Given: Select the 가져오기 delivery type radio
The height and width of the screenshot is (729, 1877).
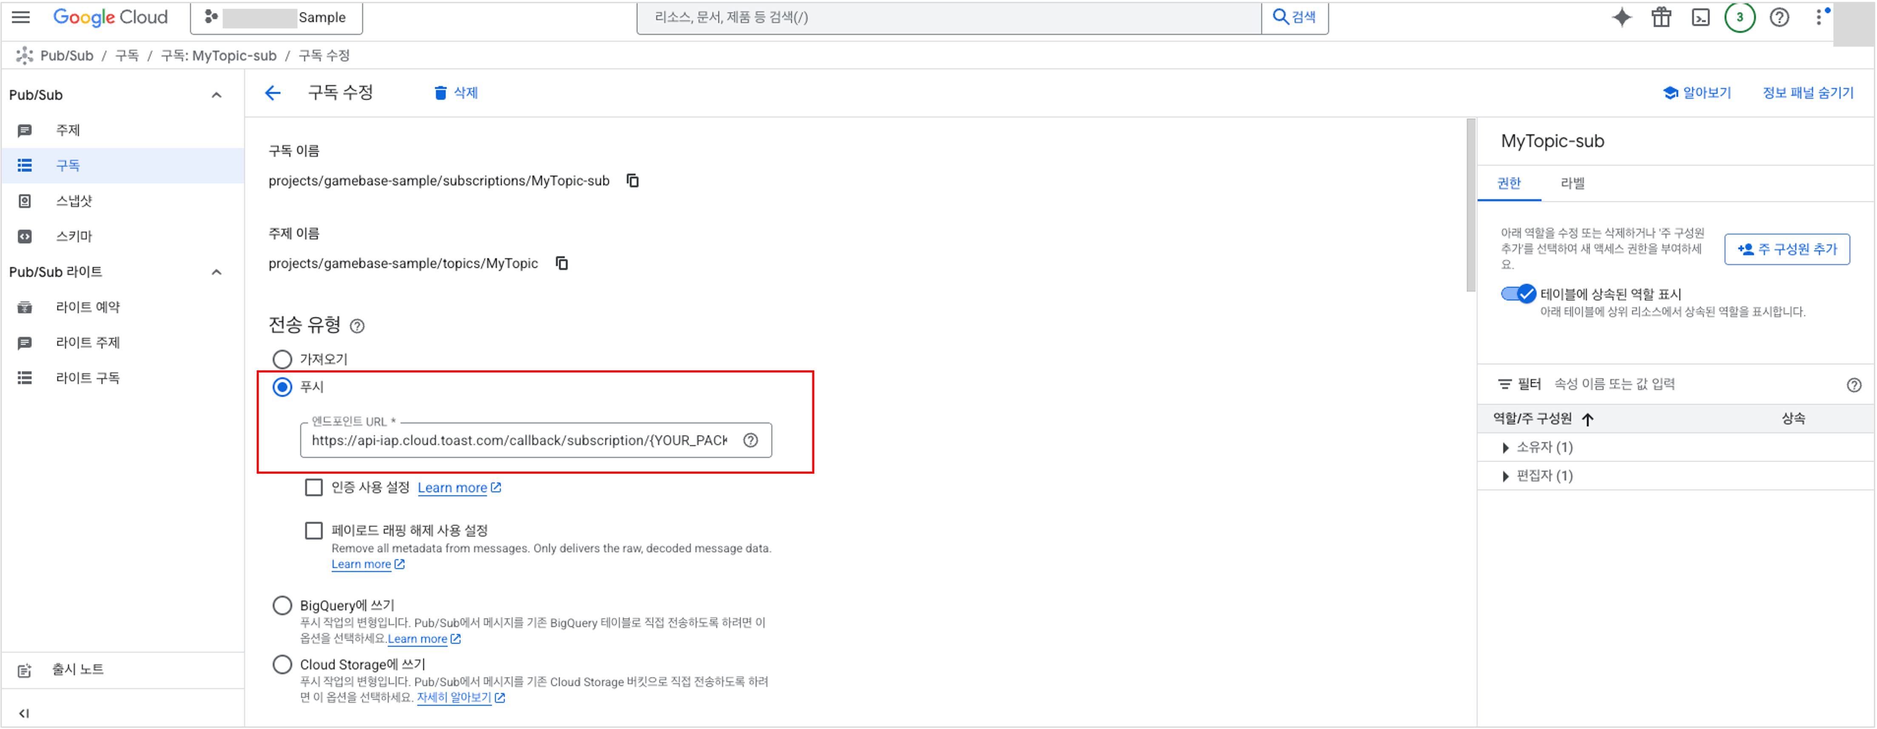Looking at the screenshot, I should coord(282,358).
